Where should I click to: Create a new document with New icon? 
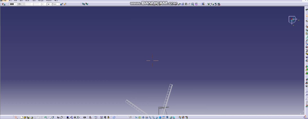[21, 117]
